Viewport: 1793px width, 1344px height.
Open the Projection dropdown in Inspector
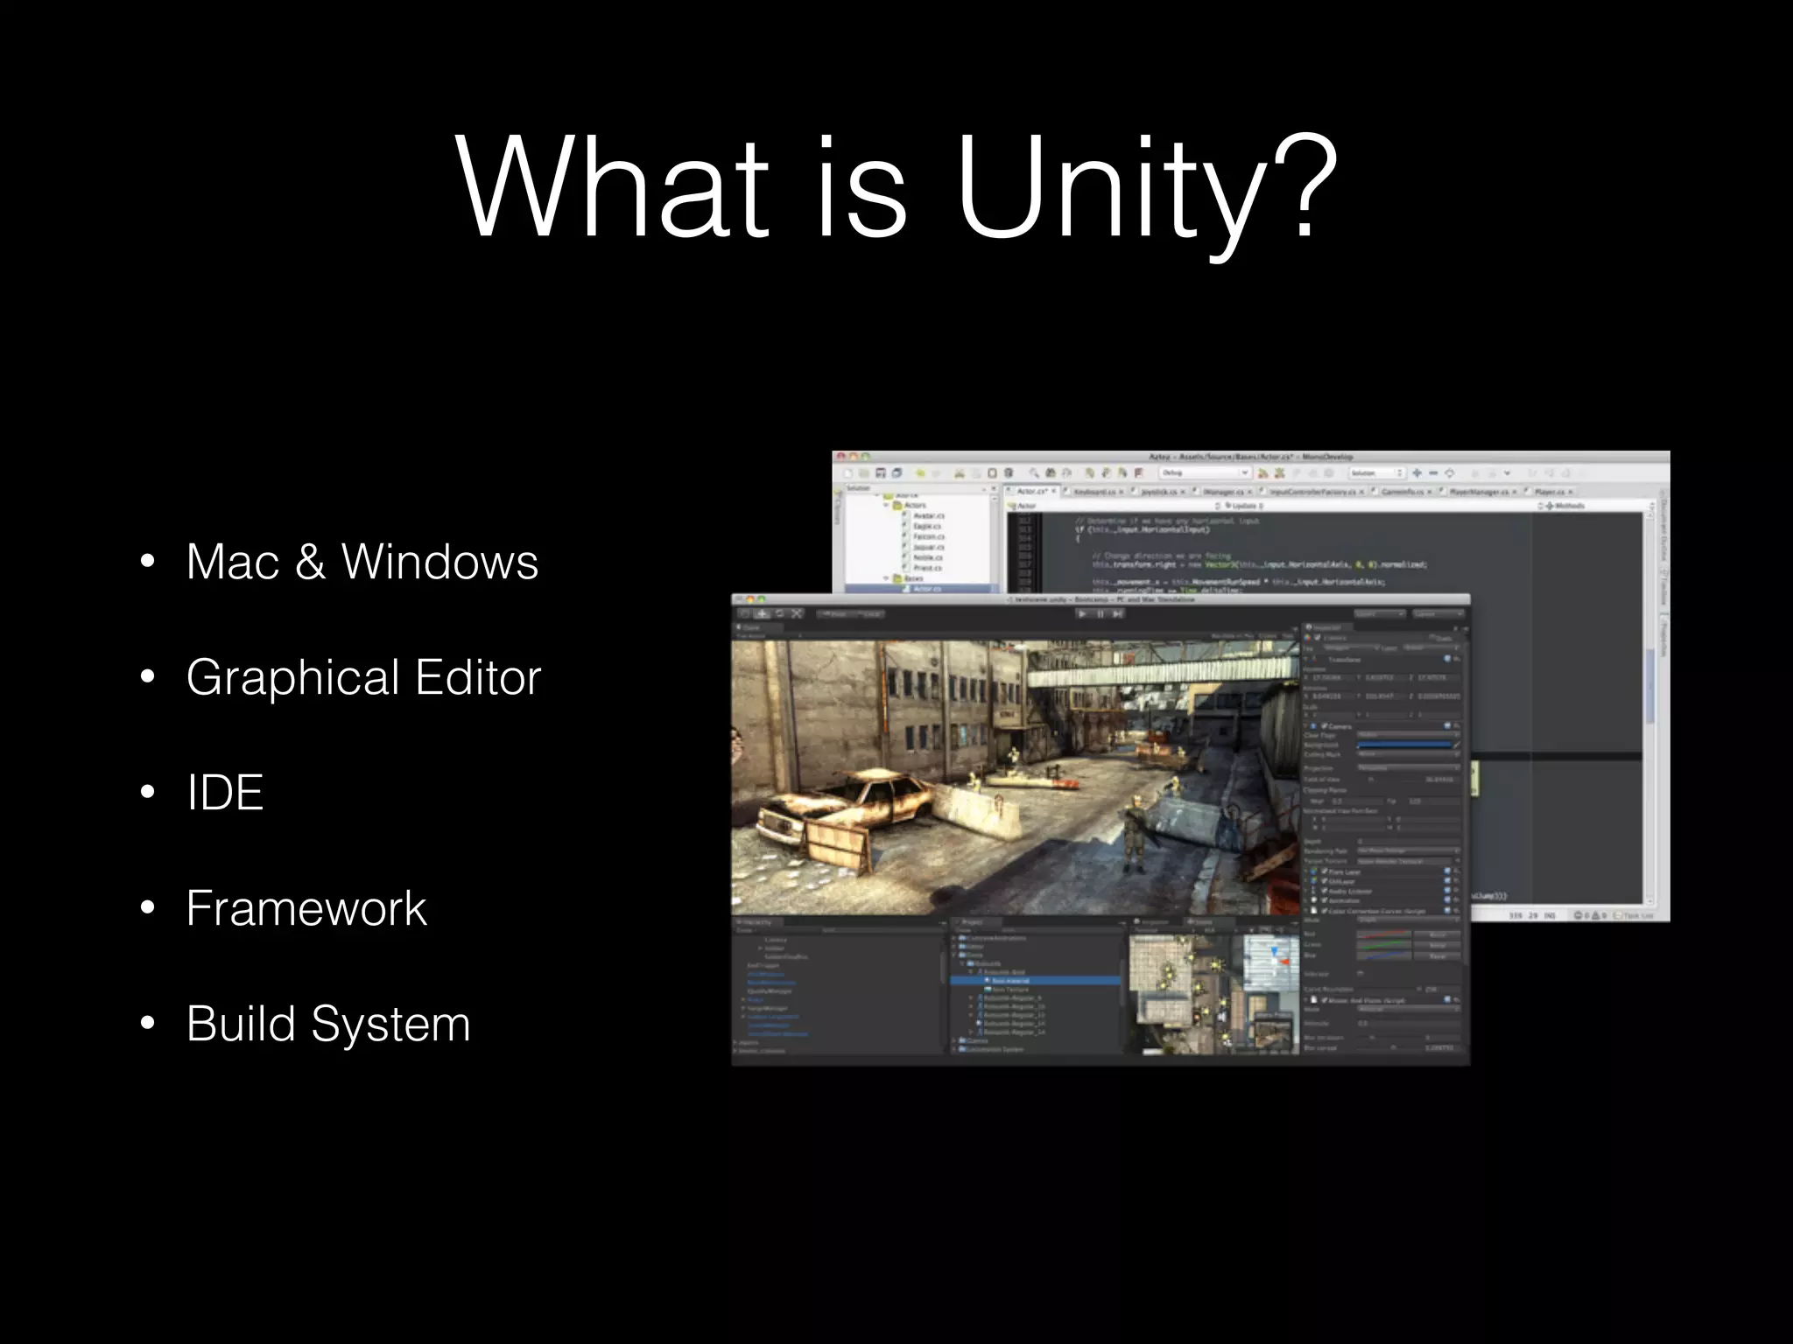click(1408, 768)
